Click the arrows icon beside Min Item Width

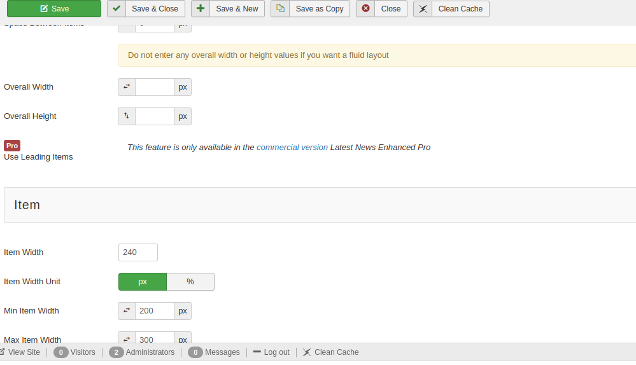(127, 311)
